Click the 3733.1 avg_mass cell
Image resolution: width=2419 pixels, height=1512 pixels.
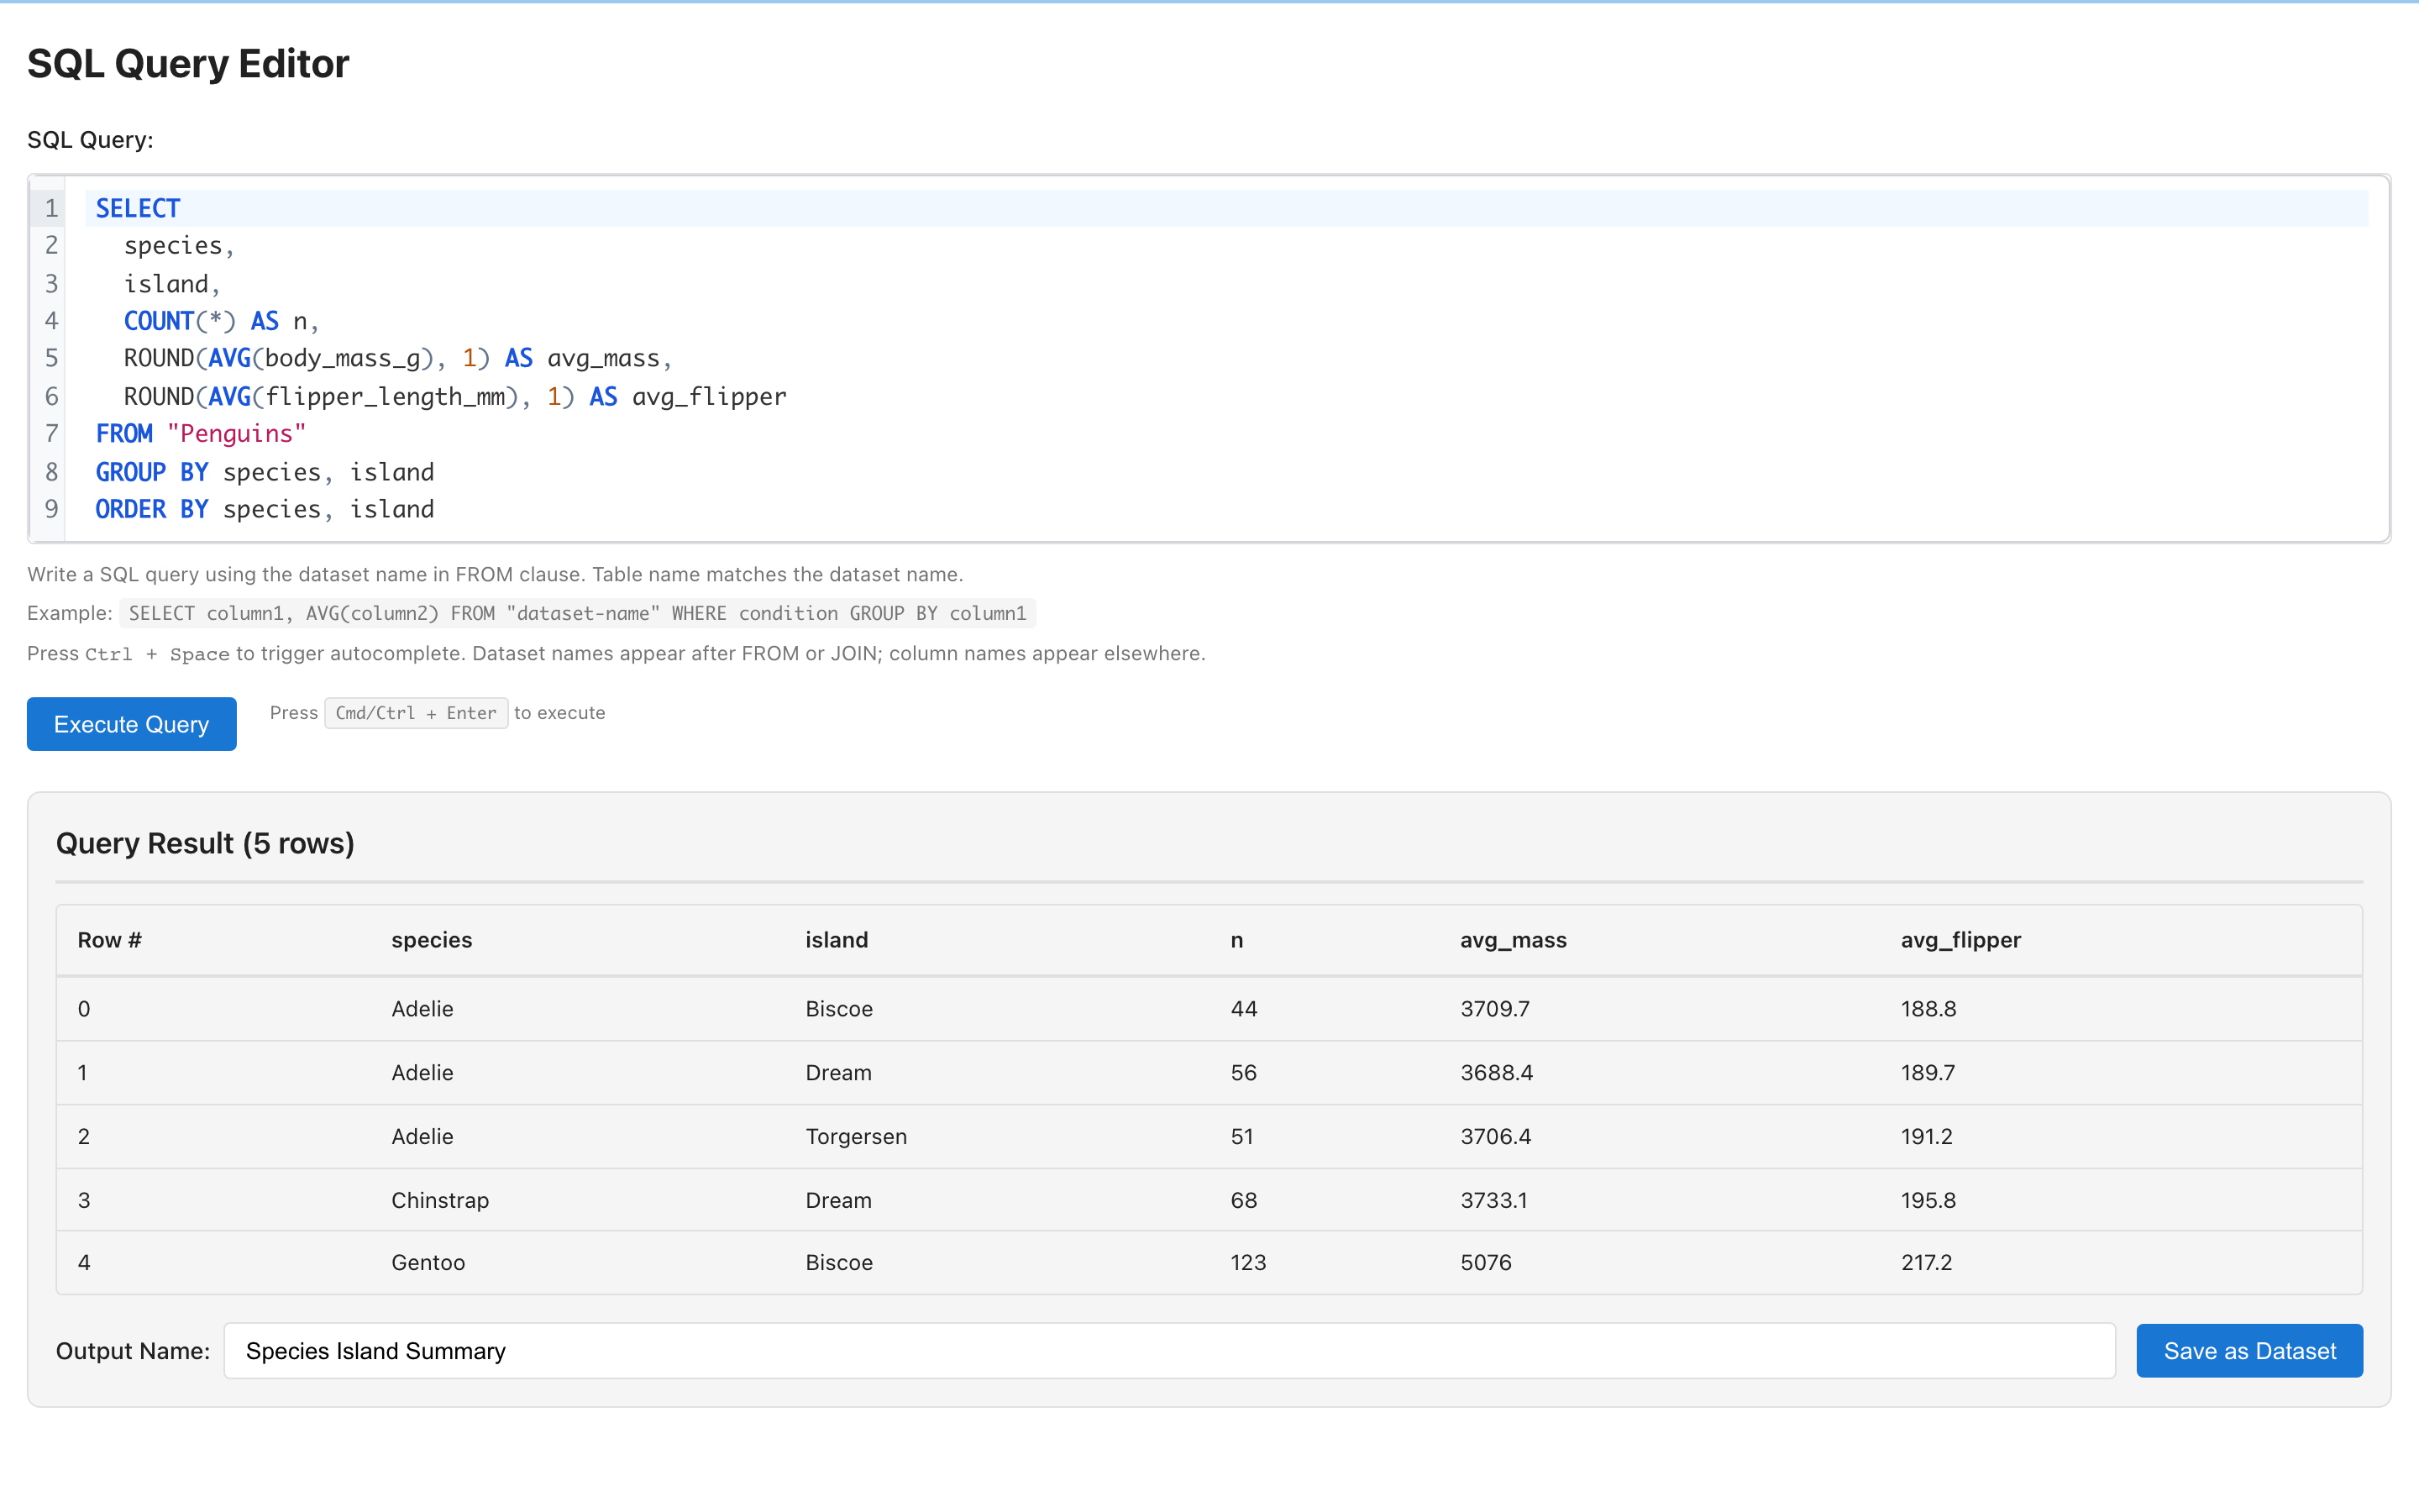(x=1493, y=1200)
